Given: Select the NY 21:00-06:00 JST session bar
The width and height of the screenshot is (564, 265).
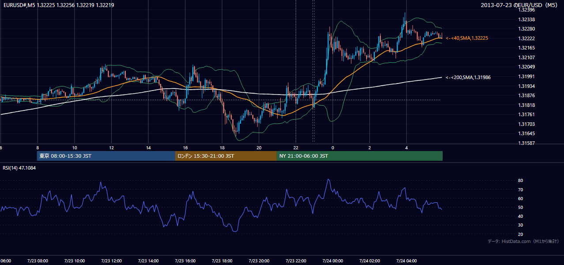Looking at the screenshot, I should click(x=360, y=156).
